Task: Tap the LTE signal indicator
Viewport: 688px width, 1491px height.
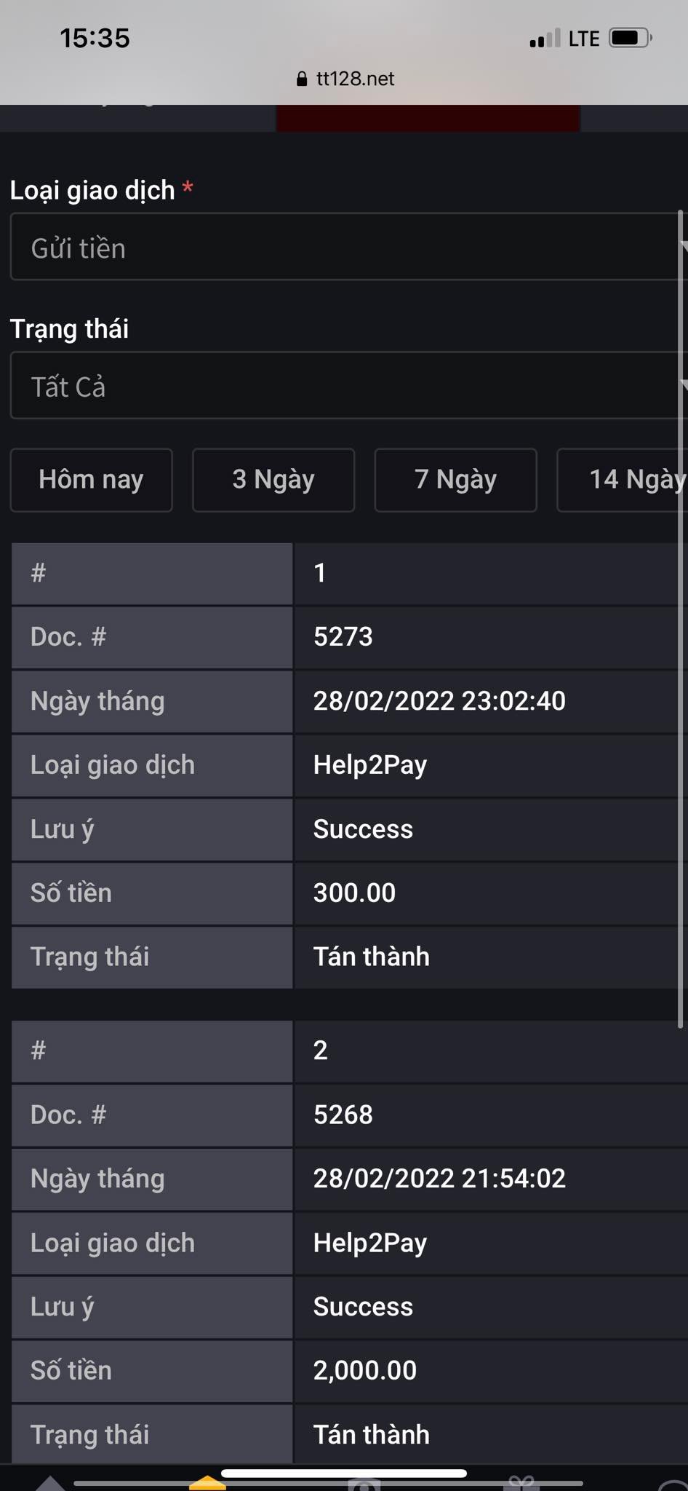Action: 545,38
